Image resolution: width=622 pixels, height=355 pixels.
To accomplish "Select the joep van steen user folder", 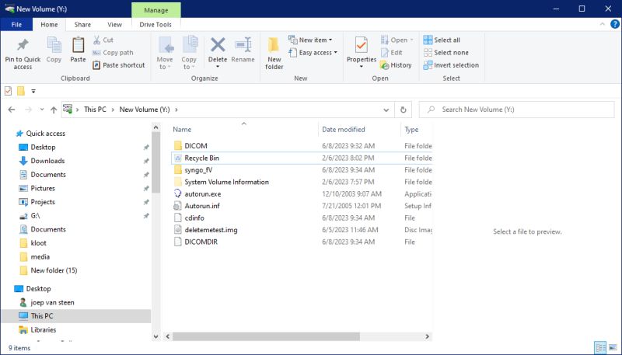I will pos(52,303).
